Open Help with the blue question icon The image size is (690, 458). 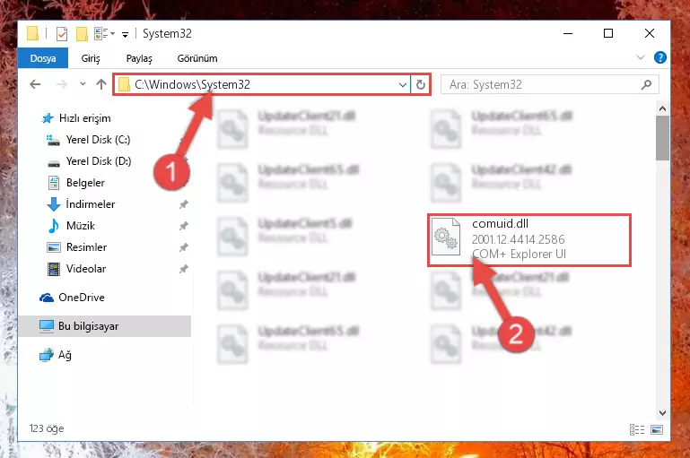660,57
